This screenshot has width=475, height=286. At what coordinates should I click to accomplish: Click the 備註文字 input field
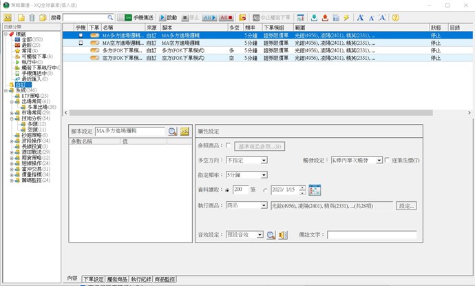(x=372, y=235)
